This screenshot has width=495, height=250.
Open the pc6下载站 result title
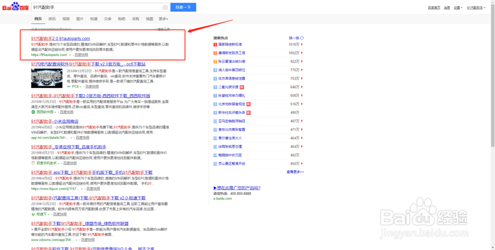(88, 64)
